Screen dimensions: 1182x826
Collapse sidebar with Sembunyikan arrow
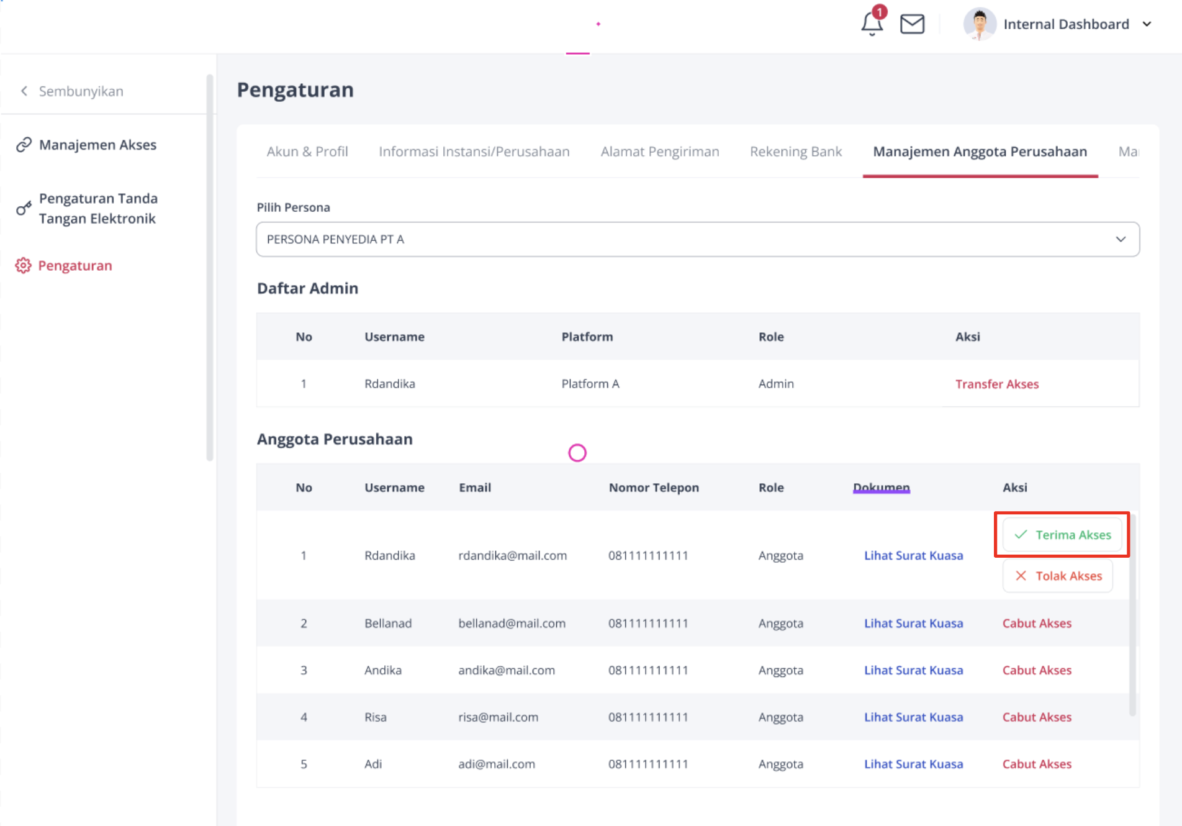(x=24, y=91)
